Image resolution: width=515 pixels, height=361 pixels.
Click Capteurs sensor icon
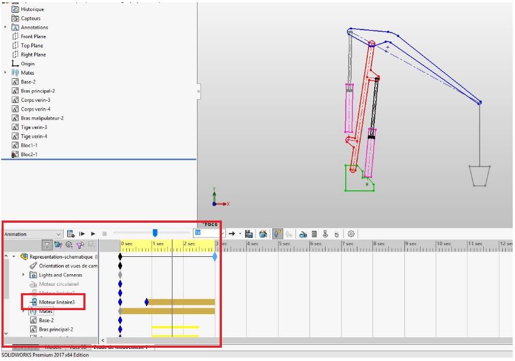point(15,19)
